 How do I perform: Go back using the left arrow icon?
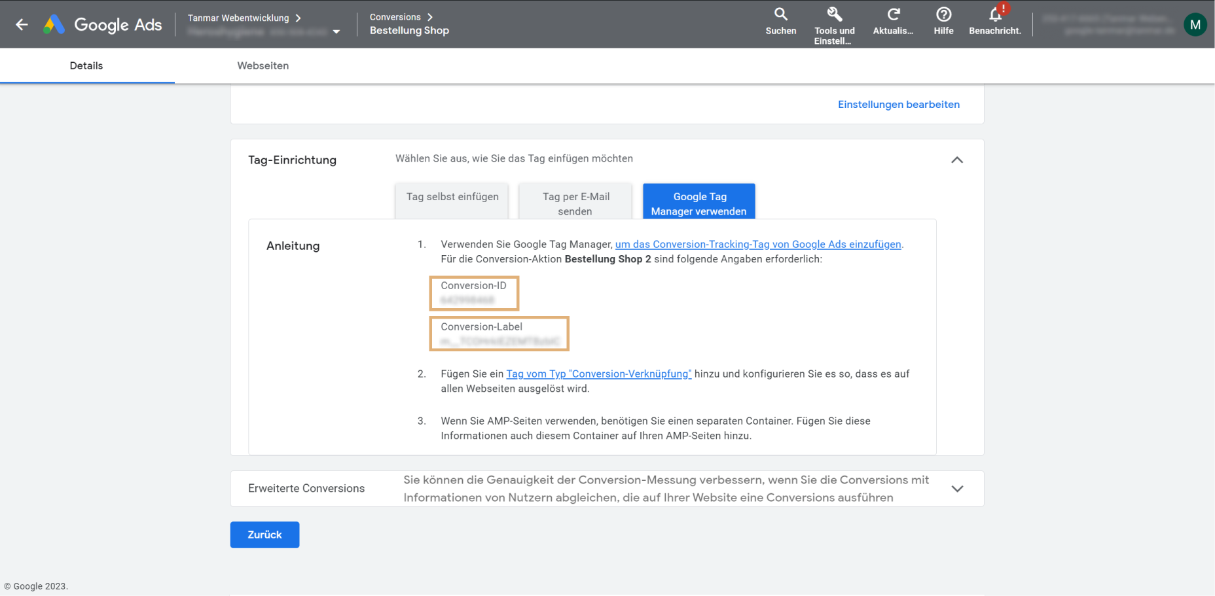(x=22, y=25)
